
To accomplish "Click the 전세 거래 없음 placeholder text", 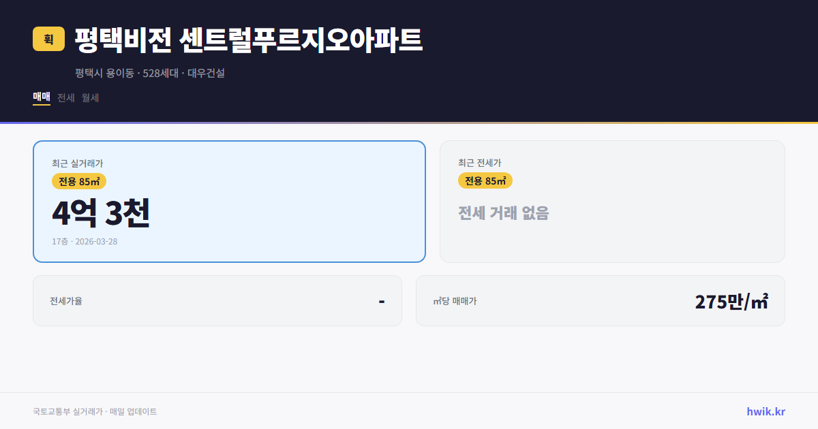I will (x=504, y=214).
